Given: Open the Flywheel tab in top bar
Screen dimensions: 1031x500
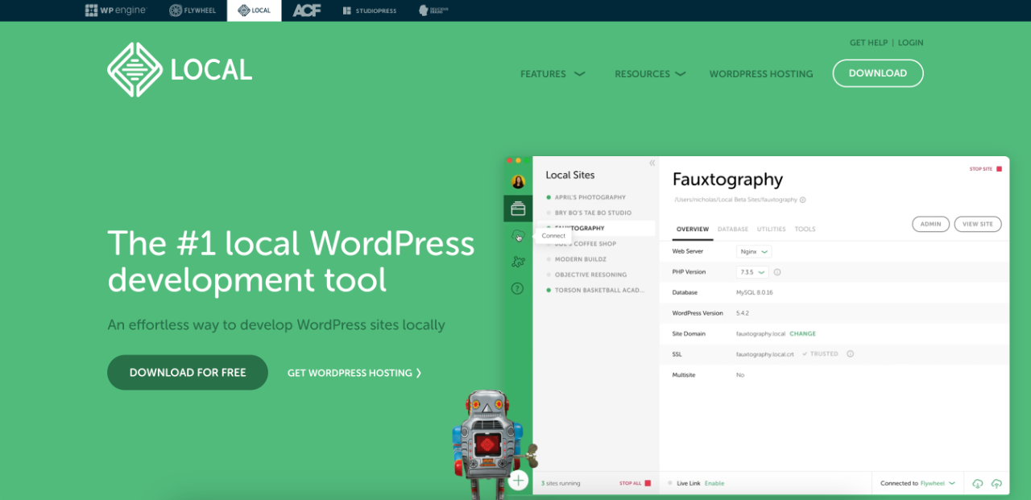Looking at the screenshot, I should [193, 10].
